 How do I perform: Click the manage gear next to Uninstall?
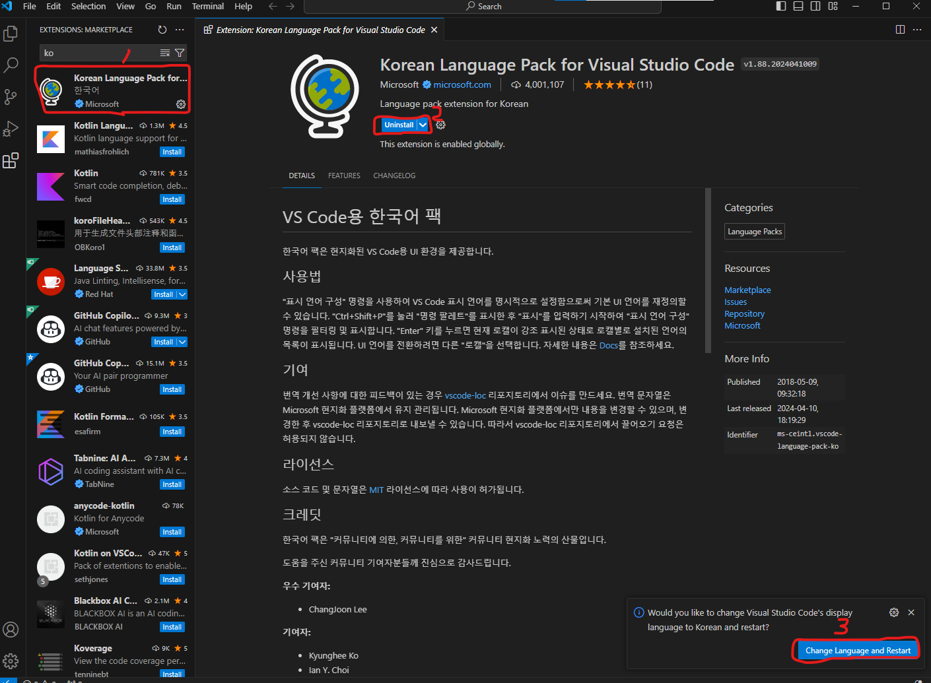441,125
